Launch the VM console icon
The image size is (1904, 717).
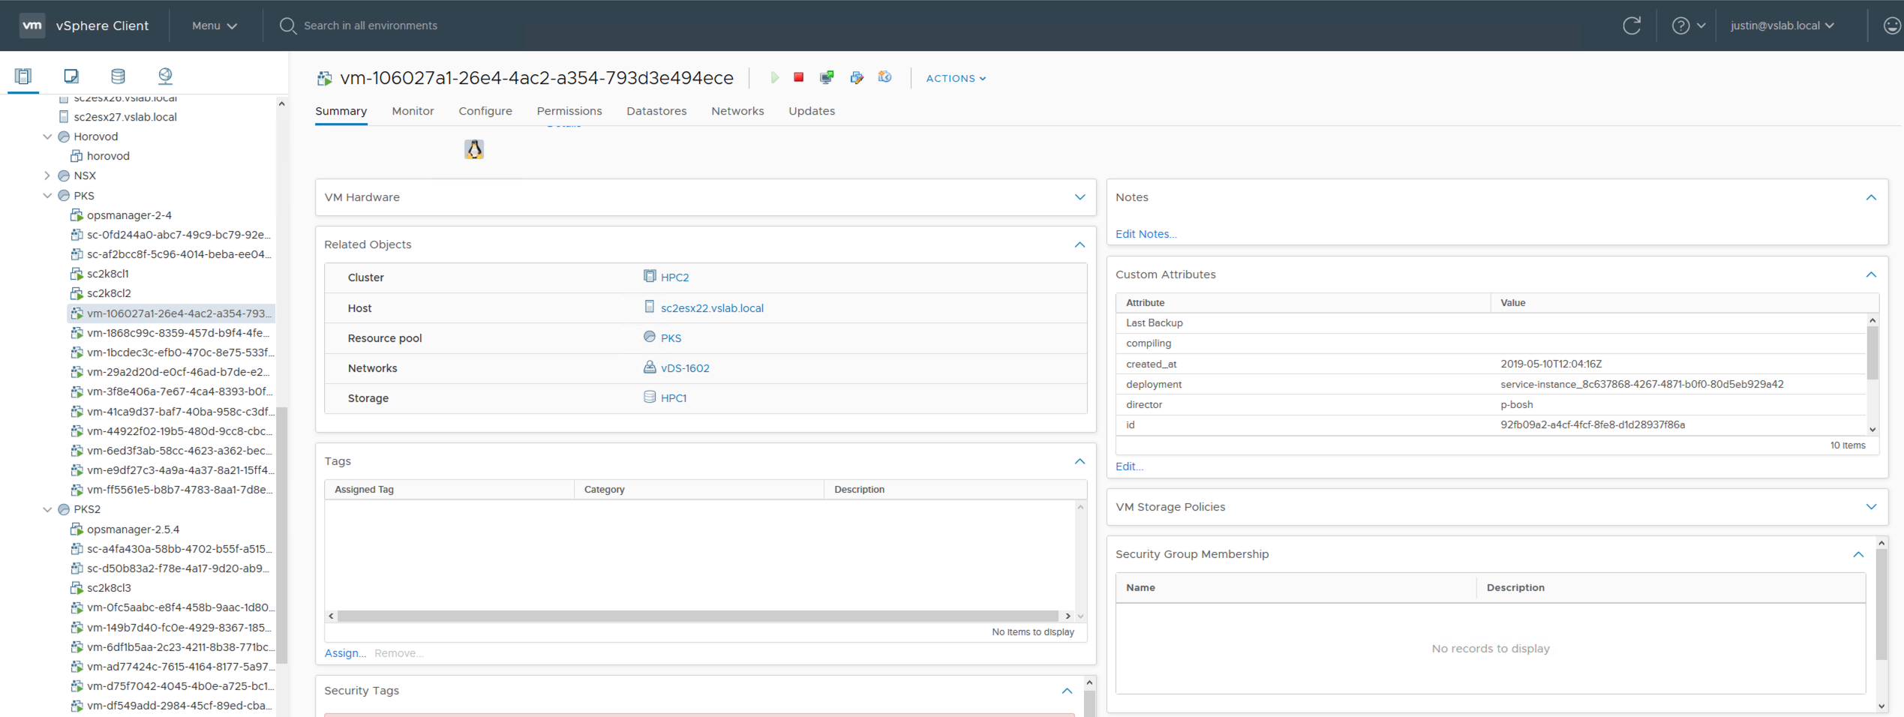pos(827,77)
